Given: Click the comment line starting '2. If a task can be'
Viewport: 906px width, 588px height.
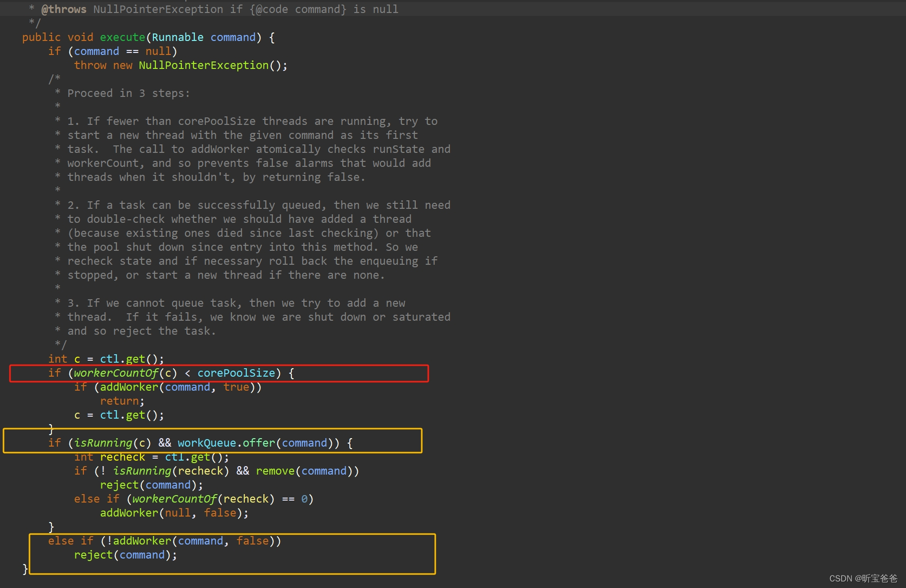Looking at the screenshot, I should pos(259,205).
